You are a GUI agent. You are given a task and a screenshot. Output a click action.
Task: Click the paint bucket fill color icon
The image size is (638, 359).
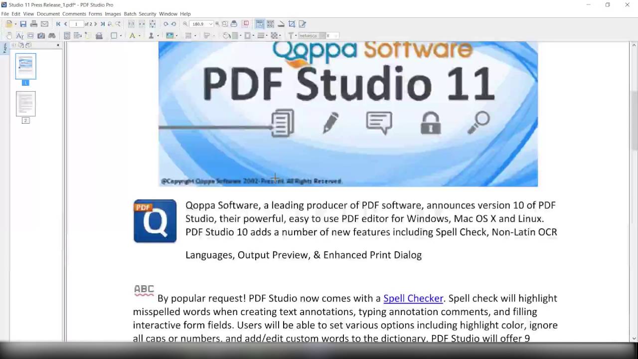point(226,35)
